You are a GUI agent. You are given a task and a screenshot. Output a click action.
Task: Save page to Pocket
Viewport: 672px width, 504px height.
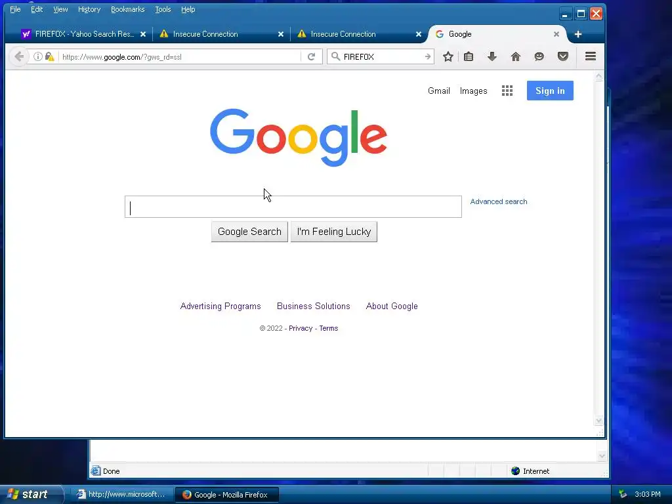coord(562,56)
